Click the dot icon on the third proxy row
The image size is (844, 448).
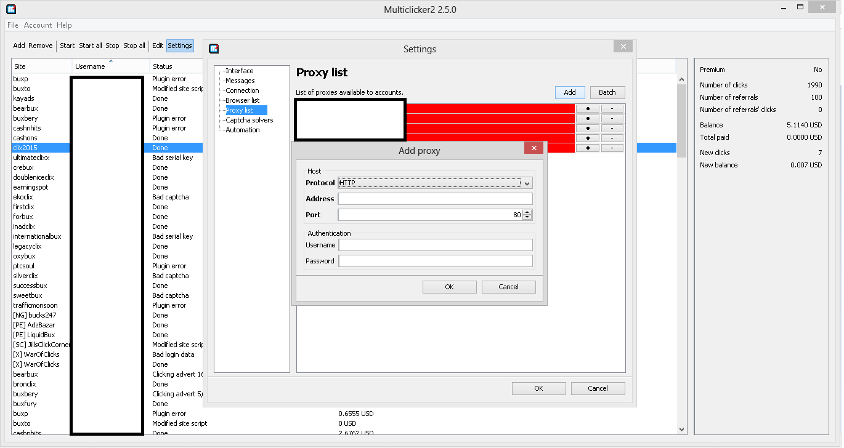(x=587, y=128)
